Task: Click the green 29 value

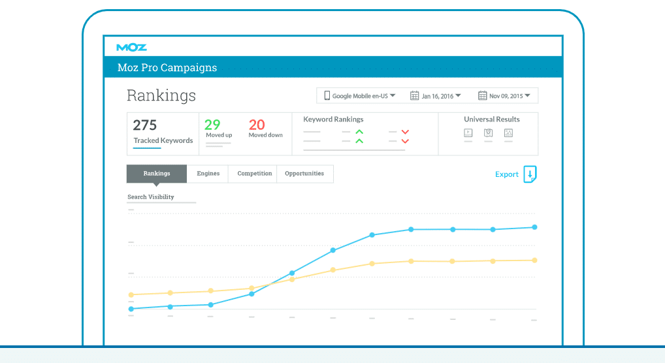Action: [x=212, y=125]
